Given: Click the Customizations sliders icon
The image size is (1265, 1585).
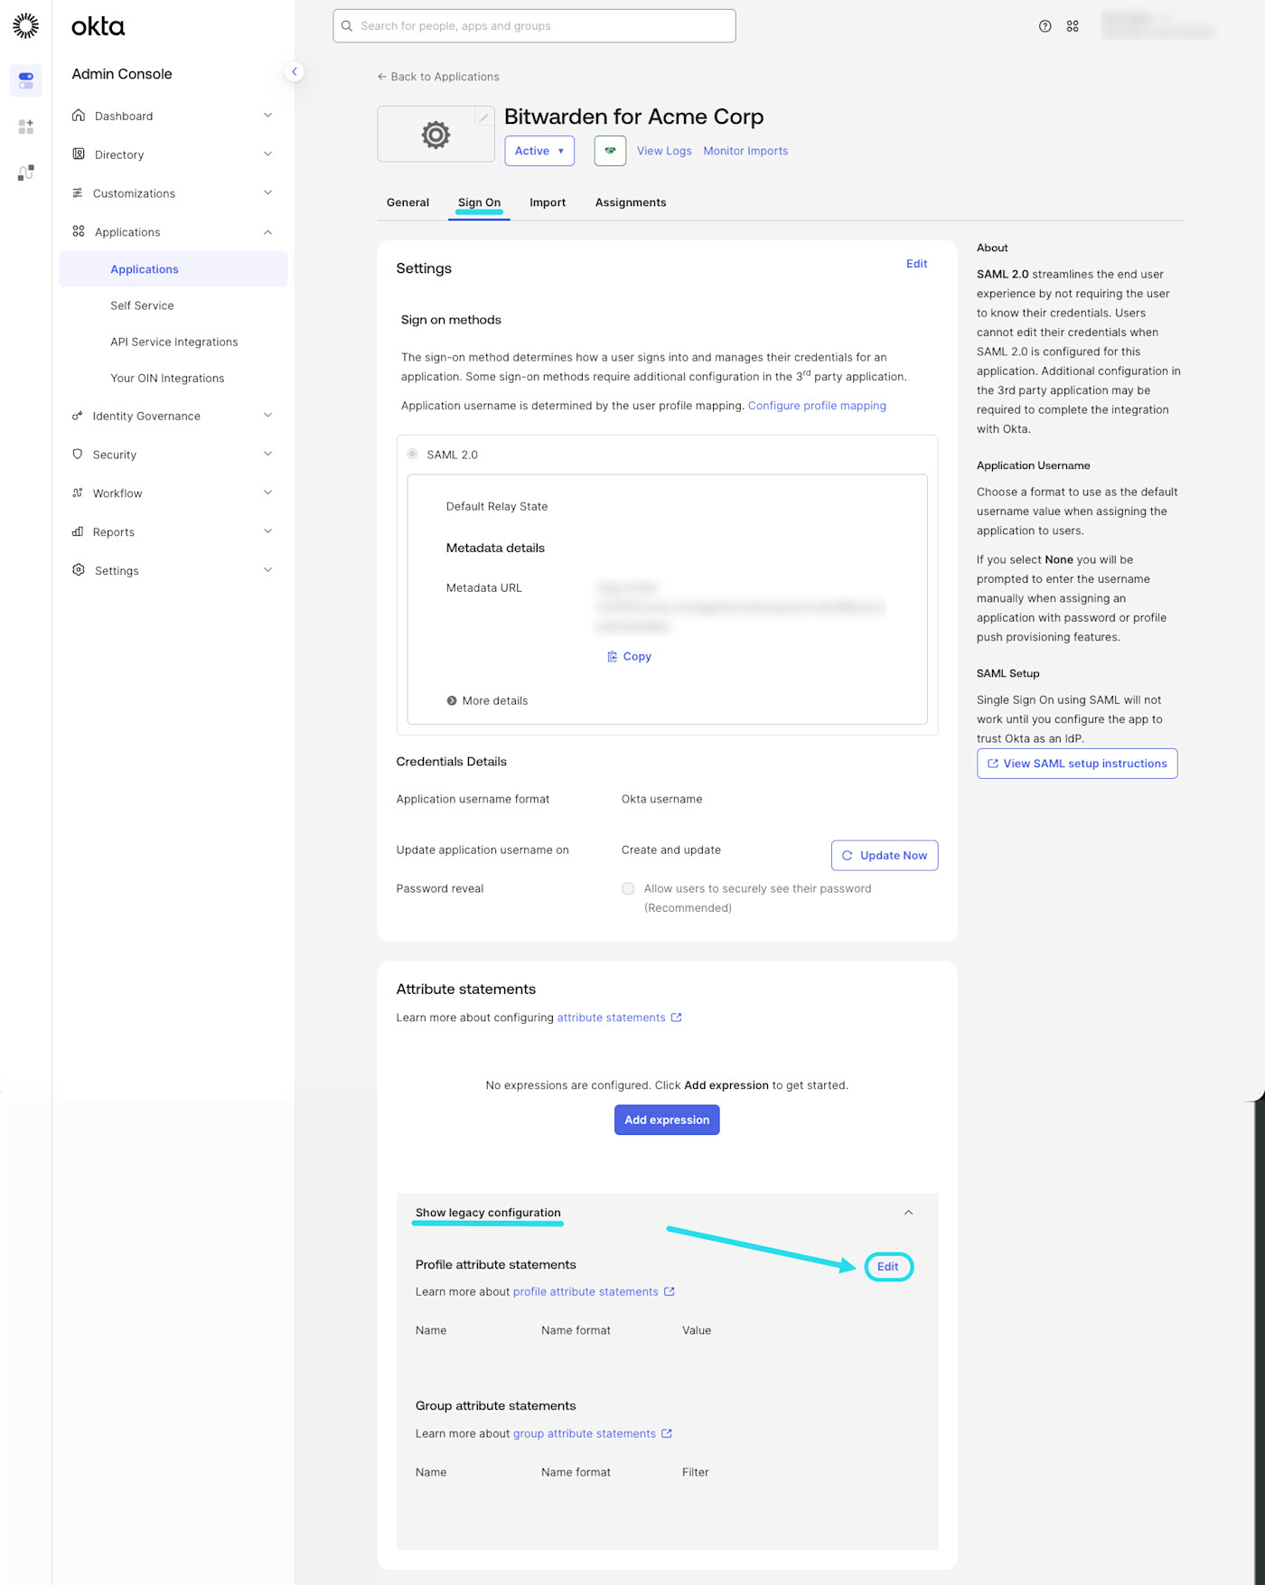Looking at the screenshot, I should pos(78,193).
